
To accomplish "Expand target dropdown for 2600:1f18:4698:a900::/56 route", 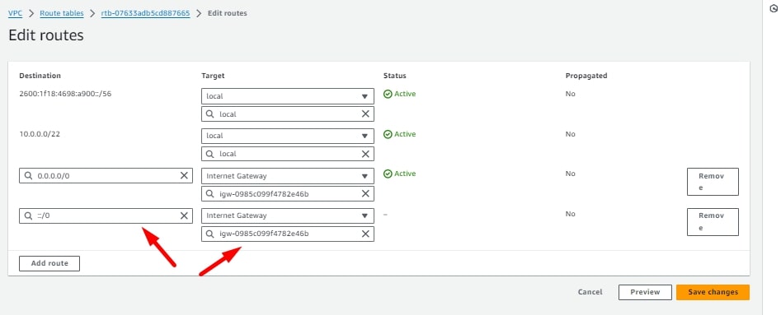I will point(287,96).
